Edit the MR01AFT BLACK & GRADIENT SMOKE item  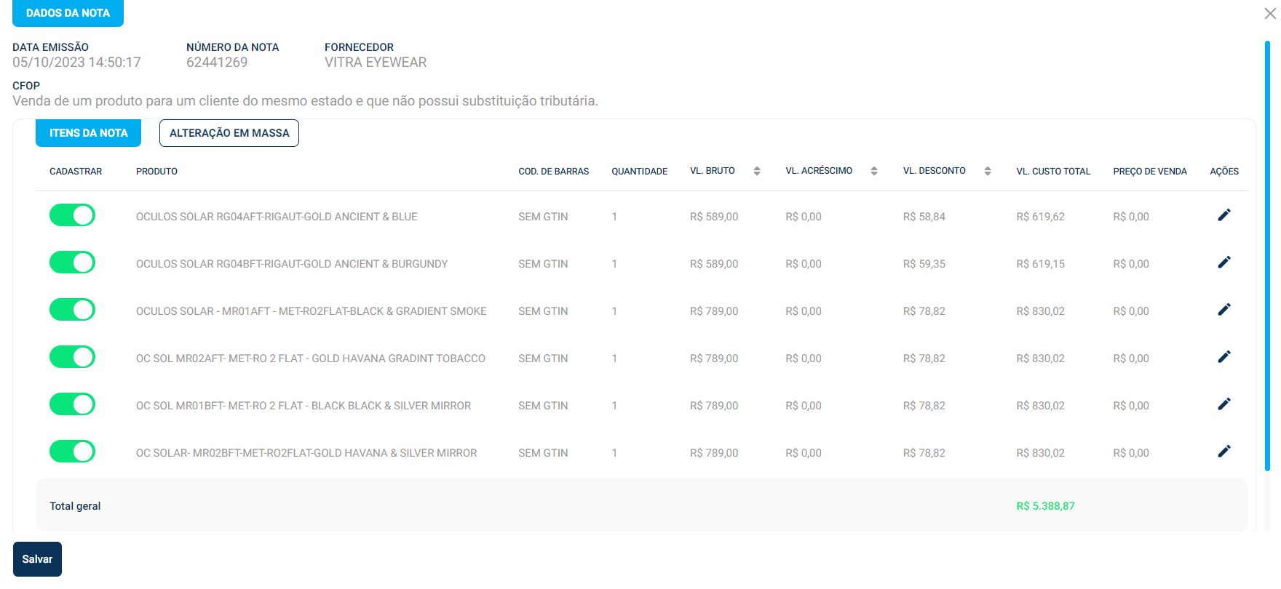click(1224, 309)
